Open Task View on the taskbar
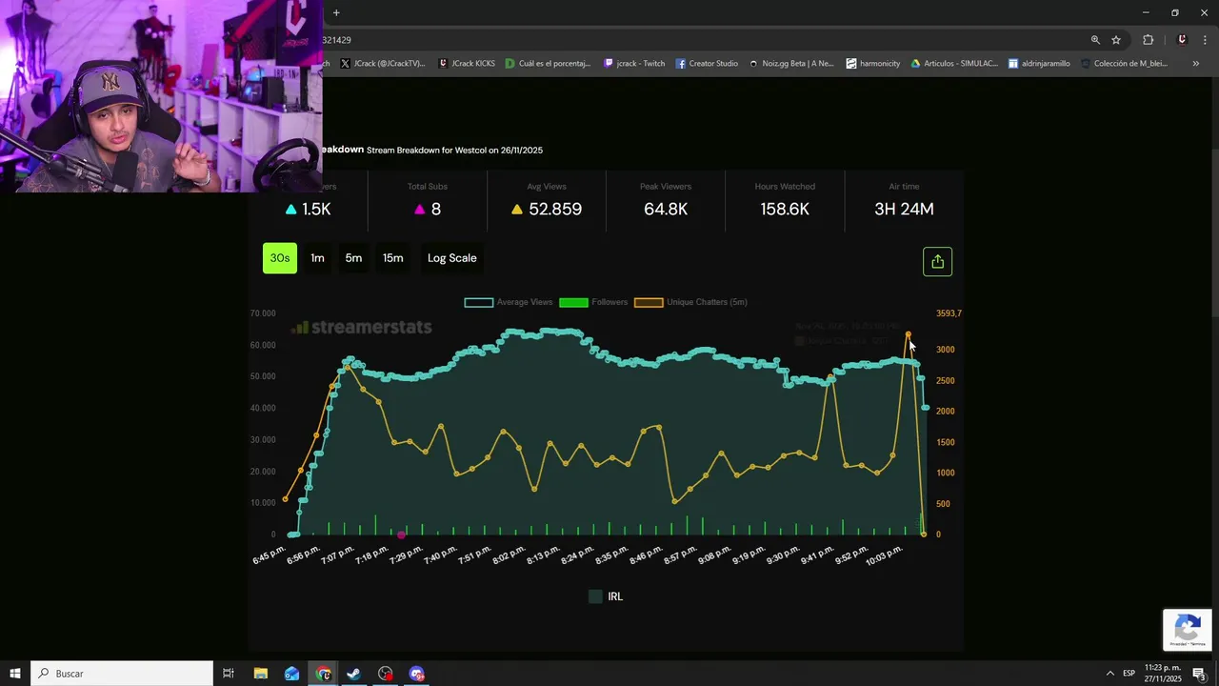1219x686 pixels. point(229,674)
